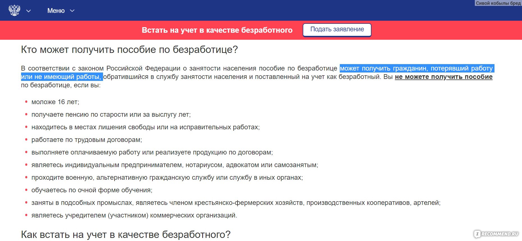Click the red banner title about unemployment registration
Image resolution: width=522 pixels, height=241 pixels.
coord(217,30)
